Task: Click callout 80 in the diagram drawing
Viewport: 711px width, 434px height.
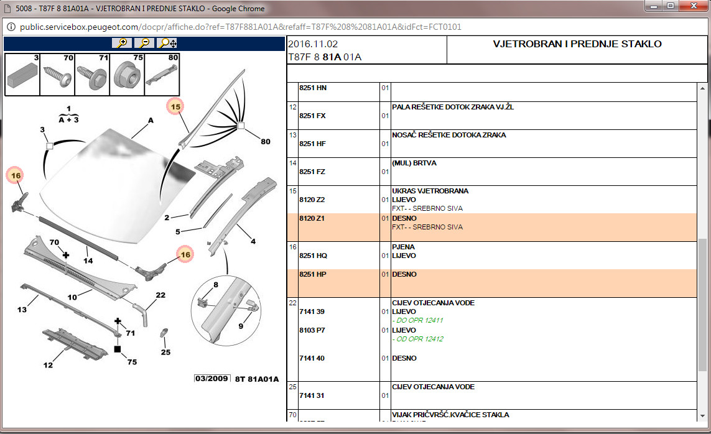Action: click(x=266, y=142)
